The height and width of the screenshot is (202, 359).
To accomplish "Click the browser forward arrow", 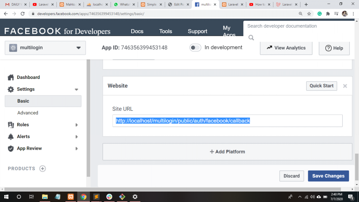I will point(14,14).
